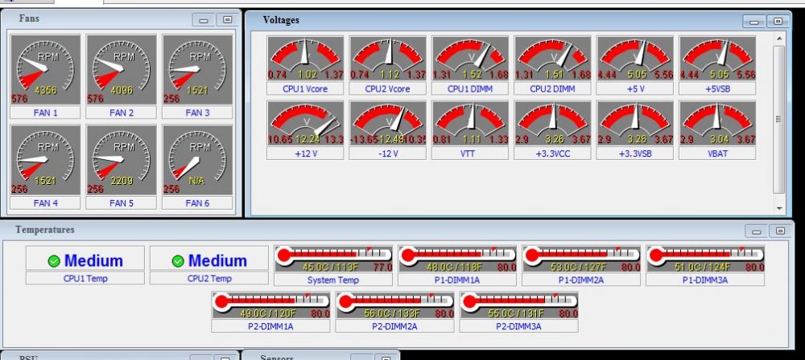Click the P2-DIMM1A label
805x360 pixels.
point(270,326)
